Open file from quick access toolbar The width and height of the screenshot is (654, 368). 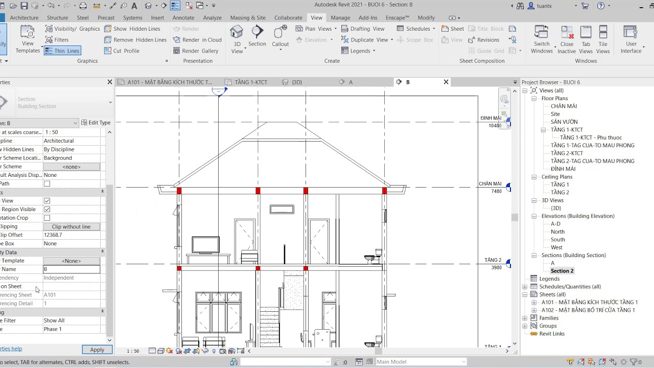point(13,6)
